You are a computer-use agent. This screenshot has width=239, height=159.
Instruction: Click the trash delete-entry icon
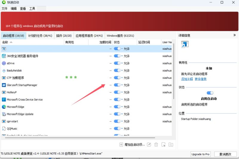(x=156, y=145)
